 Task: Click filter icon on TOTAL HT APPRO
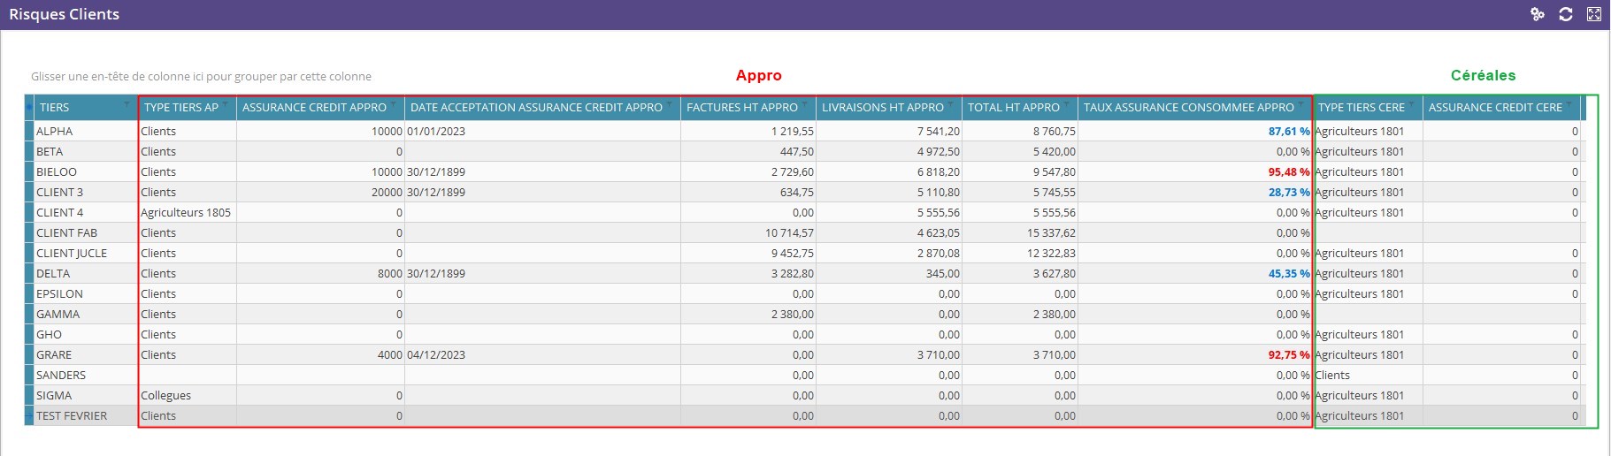1066,104
